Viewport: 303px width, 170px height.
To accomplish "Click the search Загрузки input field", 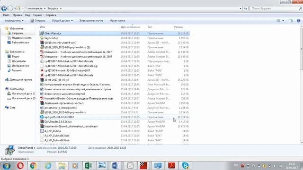I will tap(275, 8).
